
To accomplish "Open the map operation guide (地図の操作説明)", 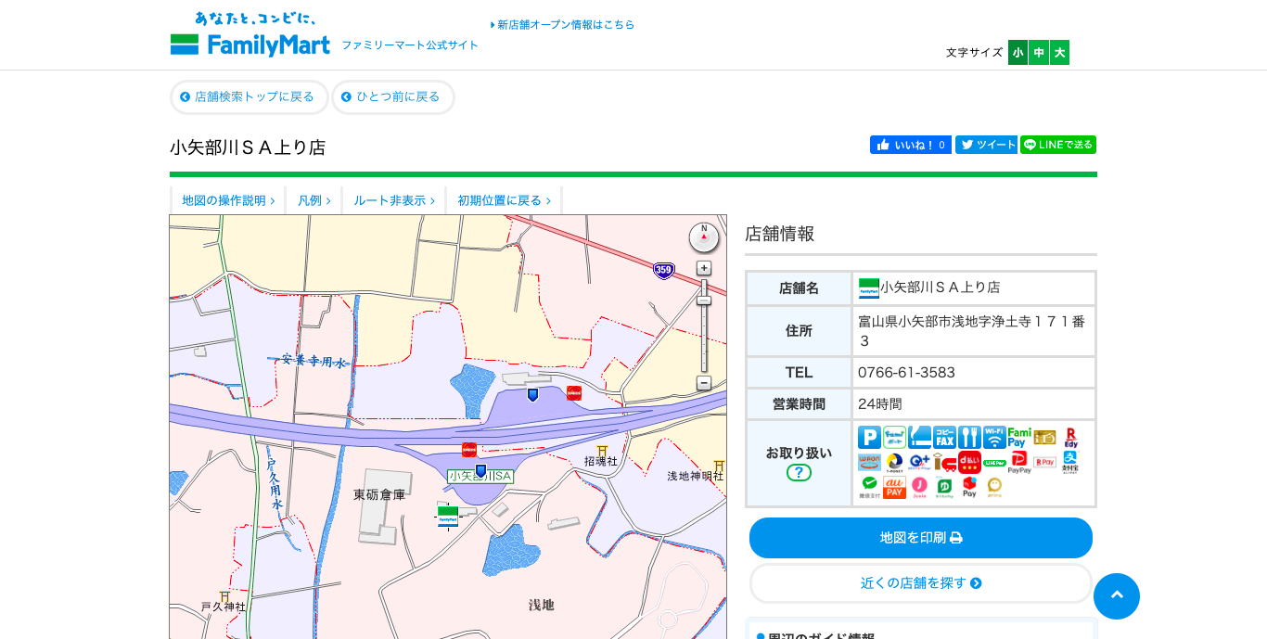I will coord(228,200).
